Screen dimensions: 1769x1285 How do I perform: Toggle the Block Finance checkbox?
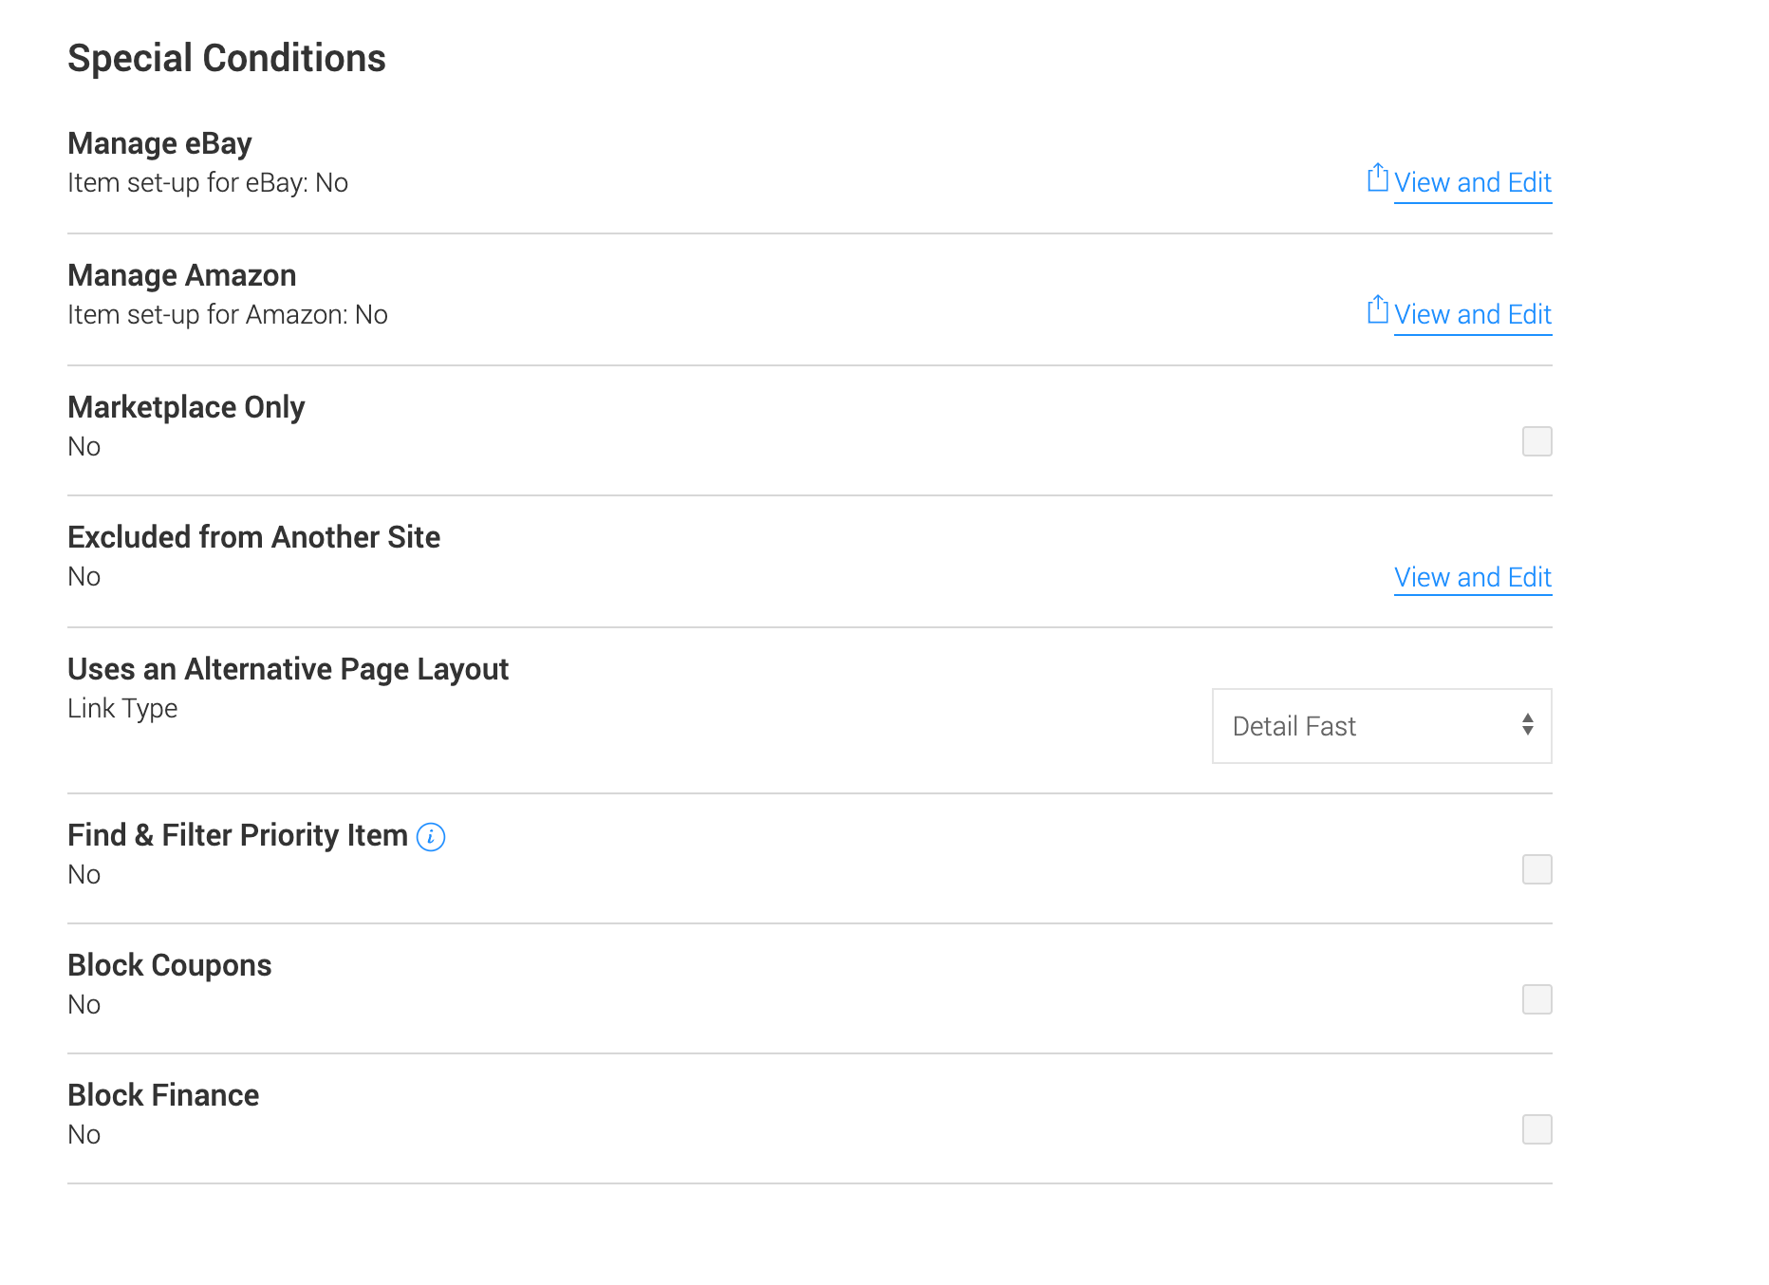[x=1536, y=1129]
